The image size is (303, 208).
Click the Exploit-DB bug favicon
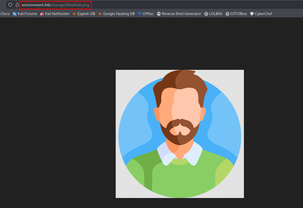[74, 14]
